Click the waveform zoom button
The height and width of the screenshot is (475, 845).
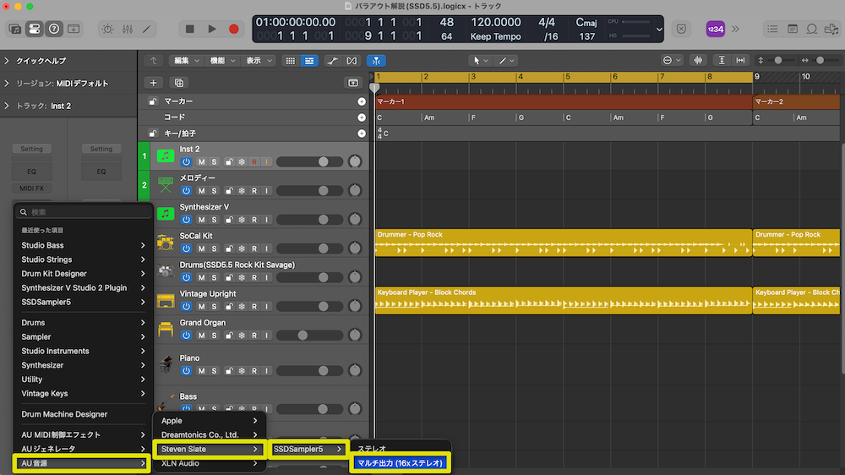698,60
